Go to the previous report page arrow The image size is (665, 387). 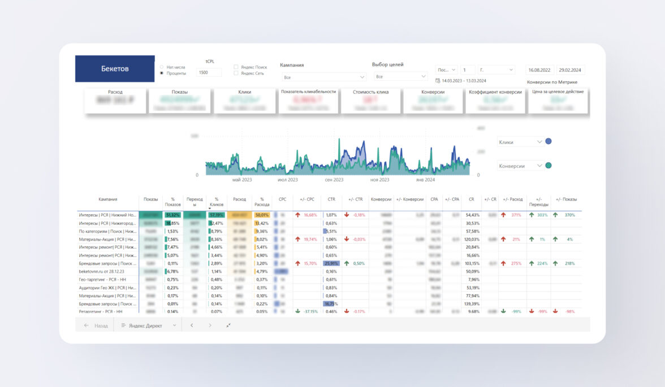tap(192, 325)
